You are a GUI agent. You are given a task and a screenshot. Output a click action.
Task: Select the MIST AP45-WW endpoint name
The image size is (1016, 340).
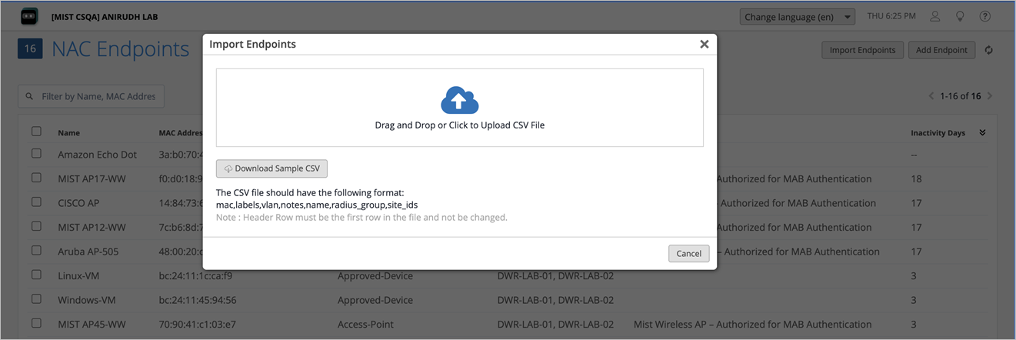[92, 325]
